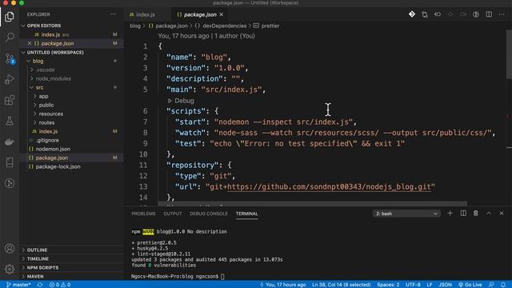Open editor more actions ellipsis
512x288 pixels.
click(x=502, y=14)
